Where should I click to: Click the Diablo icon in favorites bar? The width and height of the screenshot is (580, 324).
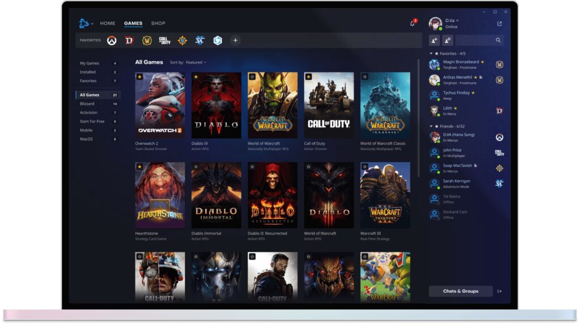click(x=129, y=40)
